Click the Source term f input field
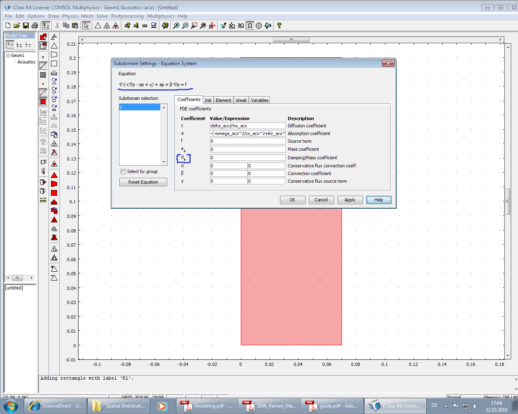 [247, 141]
